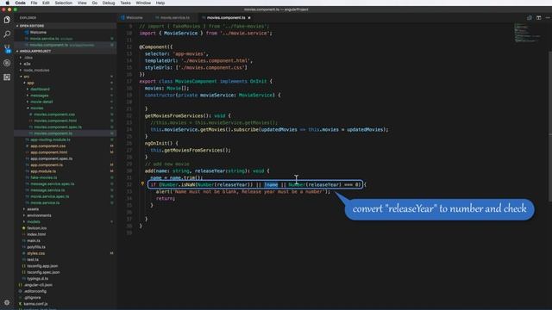Open app.component.html file
This screenshot has height=310, width=552.
pos(48,152)
